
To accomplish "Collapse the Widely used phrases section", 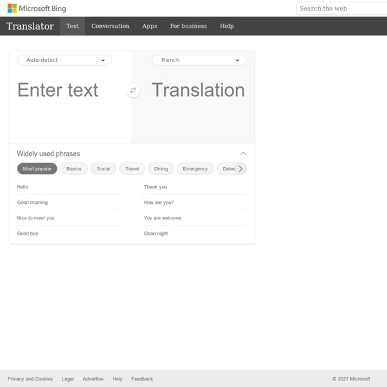I will tap(243, 154).
